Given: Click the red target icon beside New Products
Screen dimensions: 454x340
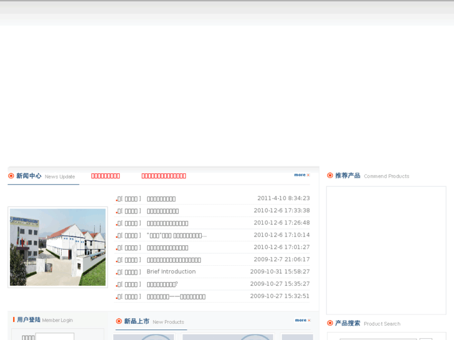Looking at the screenshot, I should point(119,321).
